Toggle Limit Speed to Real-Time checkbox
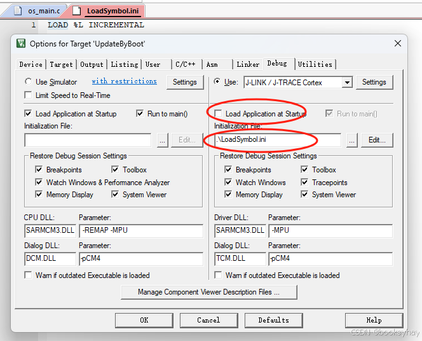The width and height of the screenshot is (422, 341). [28, 95]
